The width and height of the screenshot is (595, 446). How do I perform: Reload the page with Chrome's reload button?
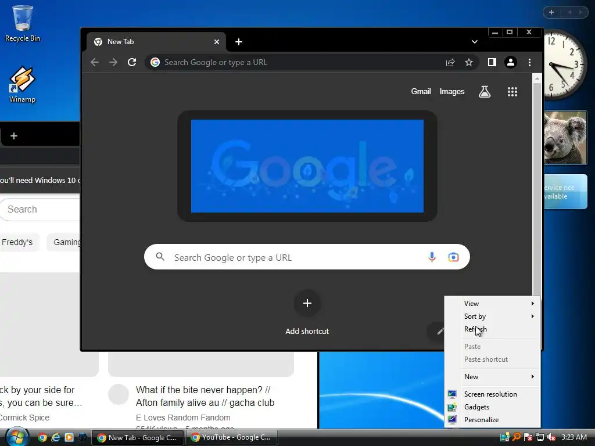click(x=132, y=62)
